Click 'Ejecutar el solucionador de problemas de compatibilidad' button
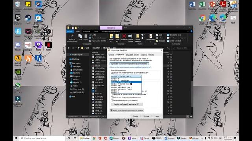 coord(130,64)
